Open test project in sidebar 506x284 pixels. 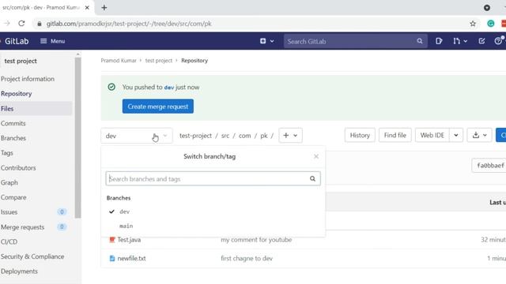pos(21,61)
